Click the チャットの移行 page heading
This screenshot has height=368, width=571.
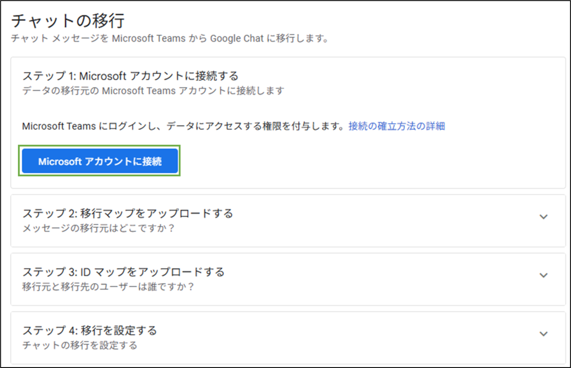(x=68, y=21)
